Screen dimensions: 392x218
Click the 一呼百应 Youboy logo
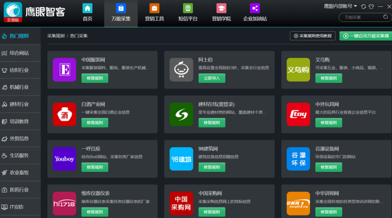click(x=65, y=159)
